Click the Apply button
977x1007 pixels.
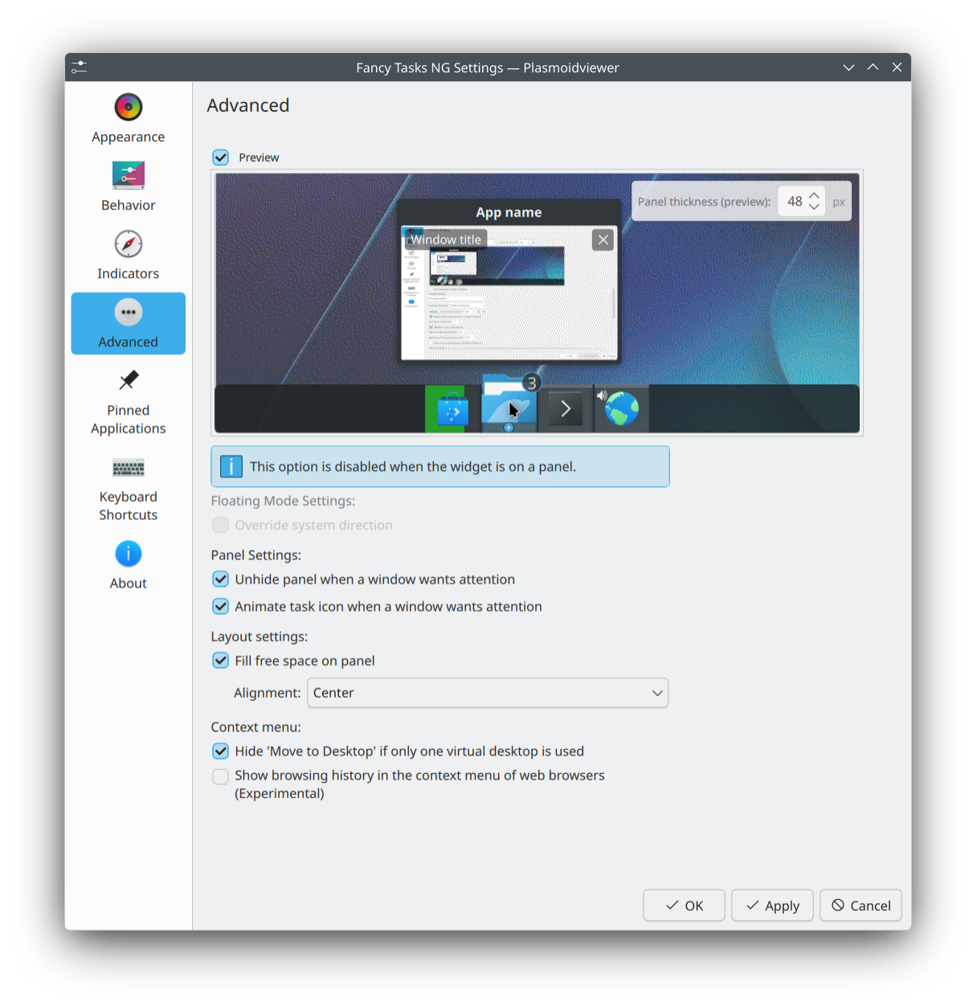[x=772, y=906]
